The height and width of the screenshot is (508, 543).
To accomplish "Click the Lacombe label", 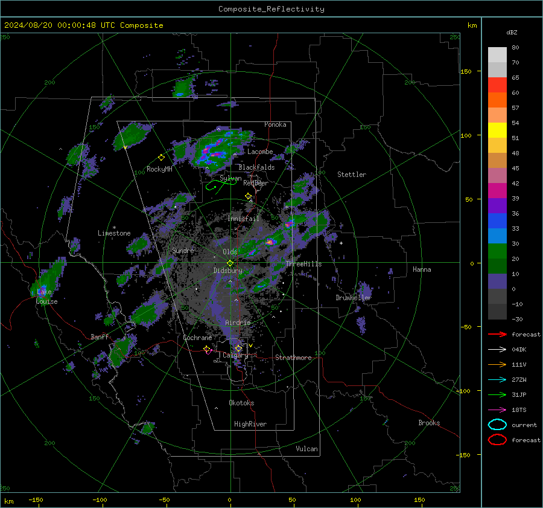I will [260, 152].
